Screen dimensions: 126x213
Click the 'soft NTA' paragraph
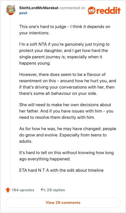coord(64,54)
